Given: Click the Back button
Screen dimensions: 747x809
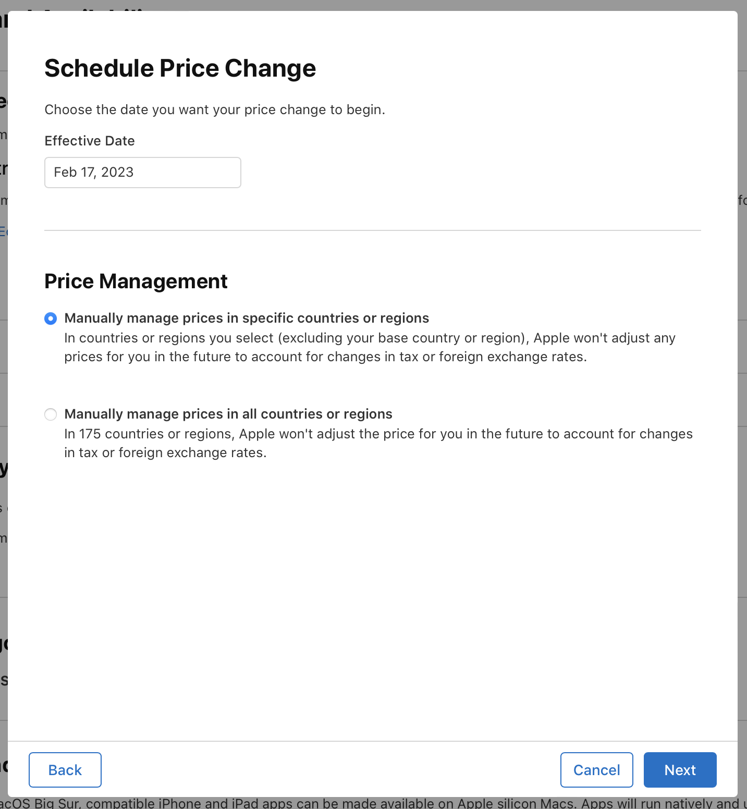Looking at the screenshot, I should point(65,770).
